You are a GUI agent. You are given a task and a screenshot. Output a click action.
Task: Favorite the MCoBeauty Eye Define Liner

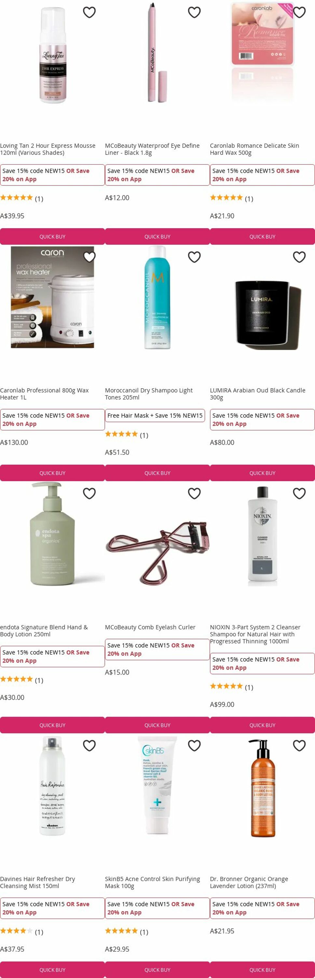195,12
